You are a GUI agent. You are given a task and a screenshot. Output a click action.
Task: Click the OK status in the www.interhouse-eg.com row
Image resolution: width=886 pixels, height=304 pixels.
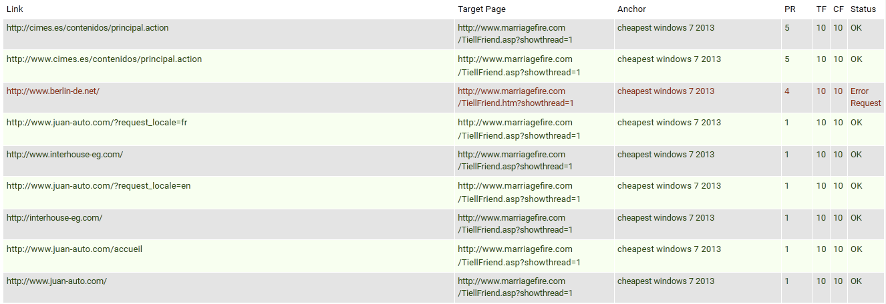click(857, 155)
